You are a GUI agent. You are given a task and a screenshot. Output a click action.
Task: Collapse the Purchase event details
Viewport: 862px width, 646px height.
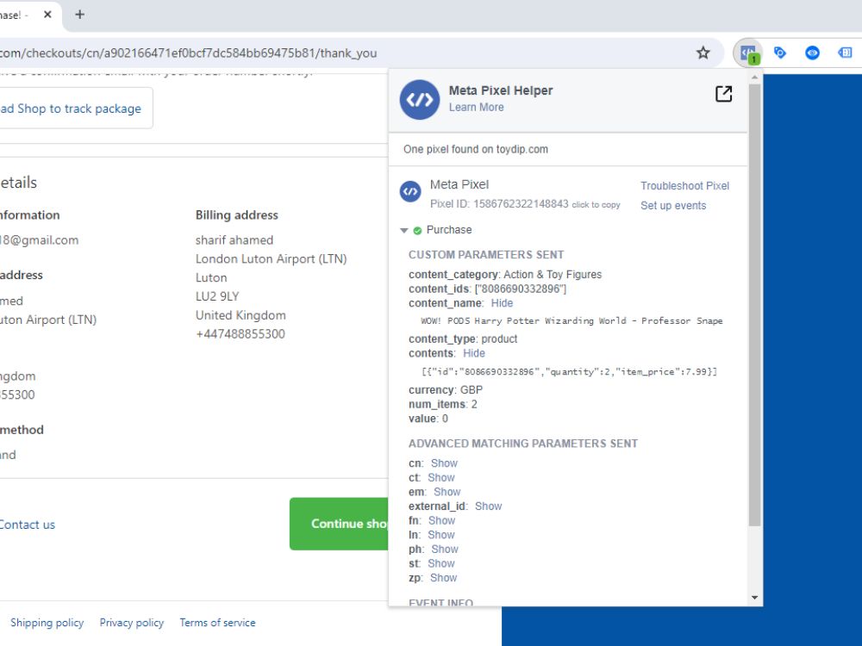coord(404,231)
